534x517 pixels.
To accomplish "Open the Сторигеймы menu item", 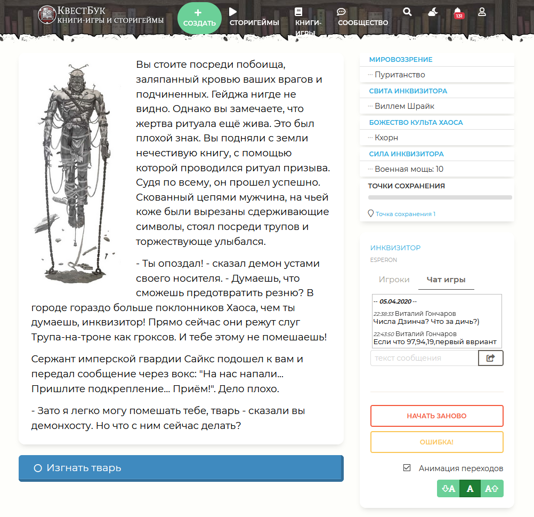I will point(254,18).
